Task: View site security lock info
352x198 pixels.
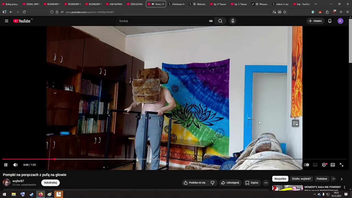Action: [x=57, y=12]
